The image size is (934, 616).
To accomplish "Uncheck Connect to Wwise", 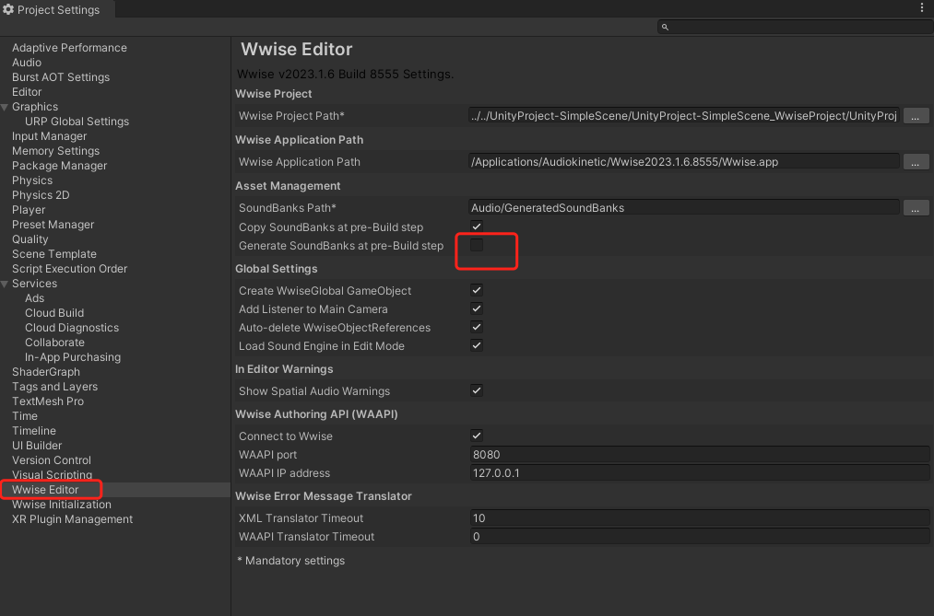I will [477, 436].
